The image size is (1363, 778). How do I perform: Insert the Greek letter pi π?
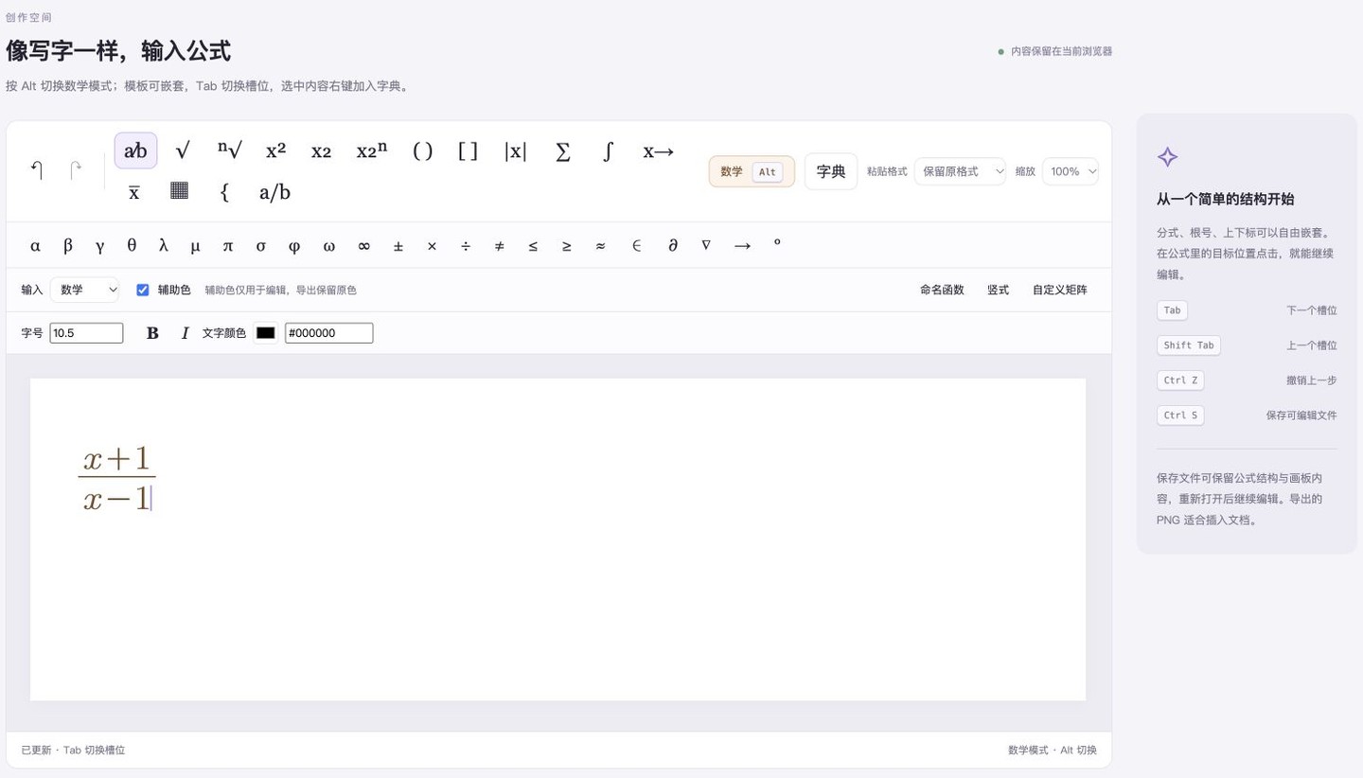coord(227,245)
